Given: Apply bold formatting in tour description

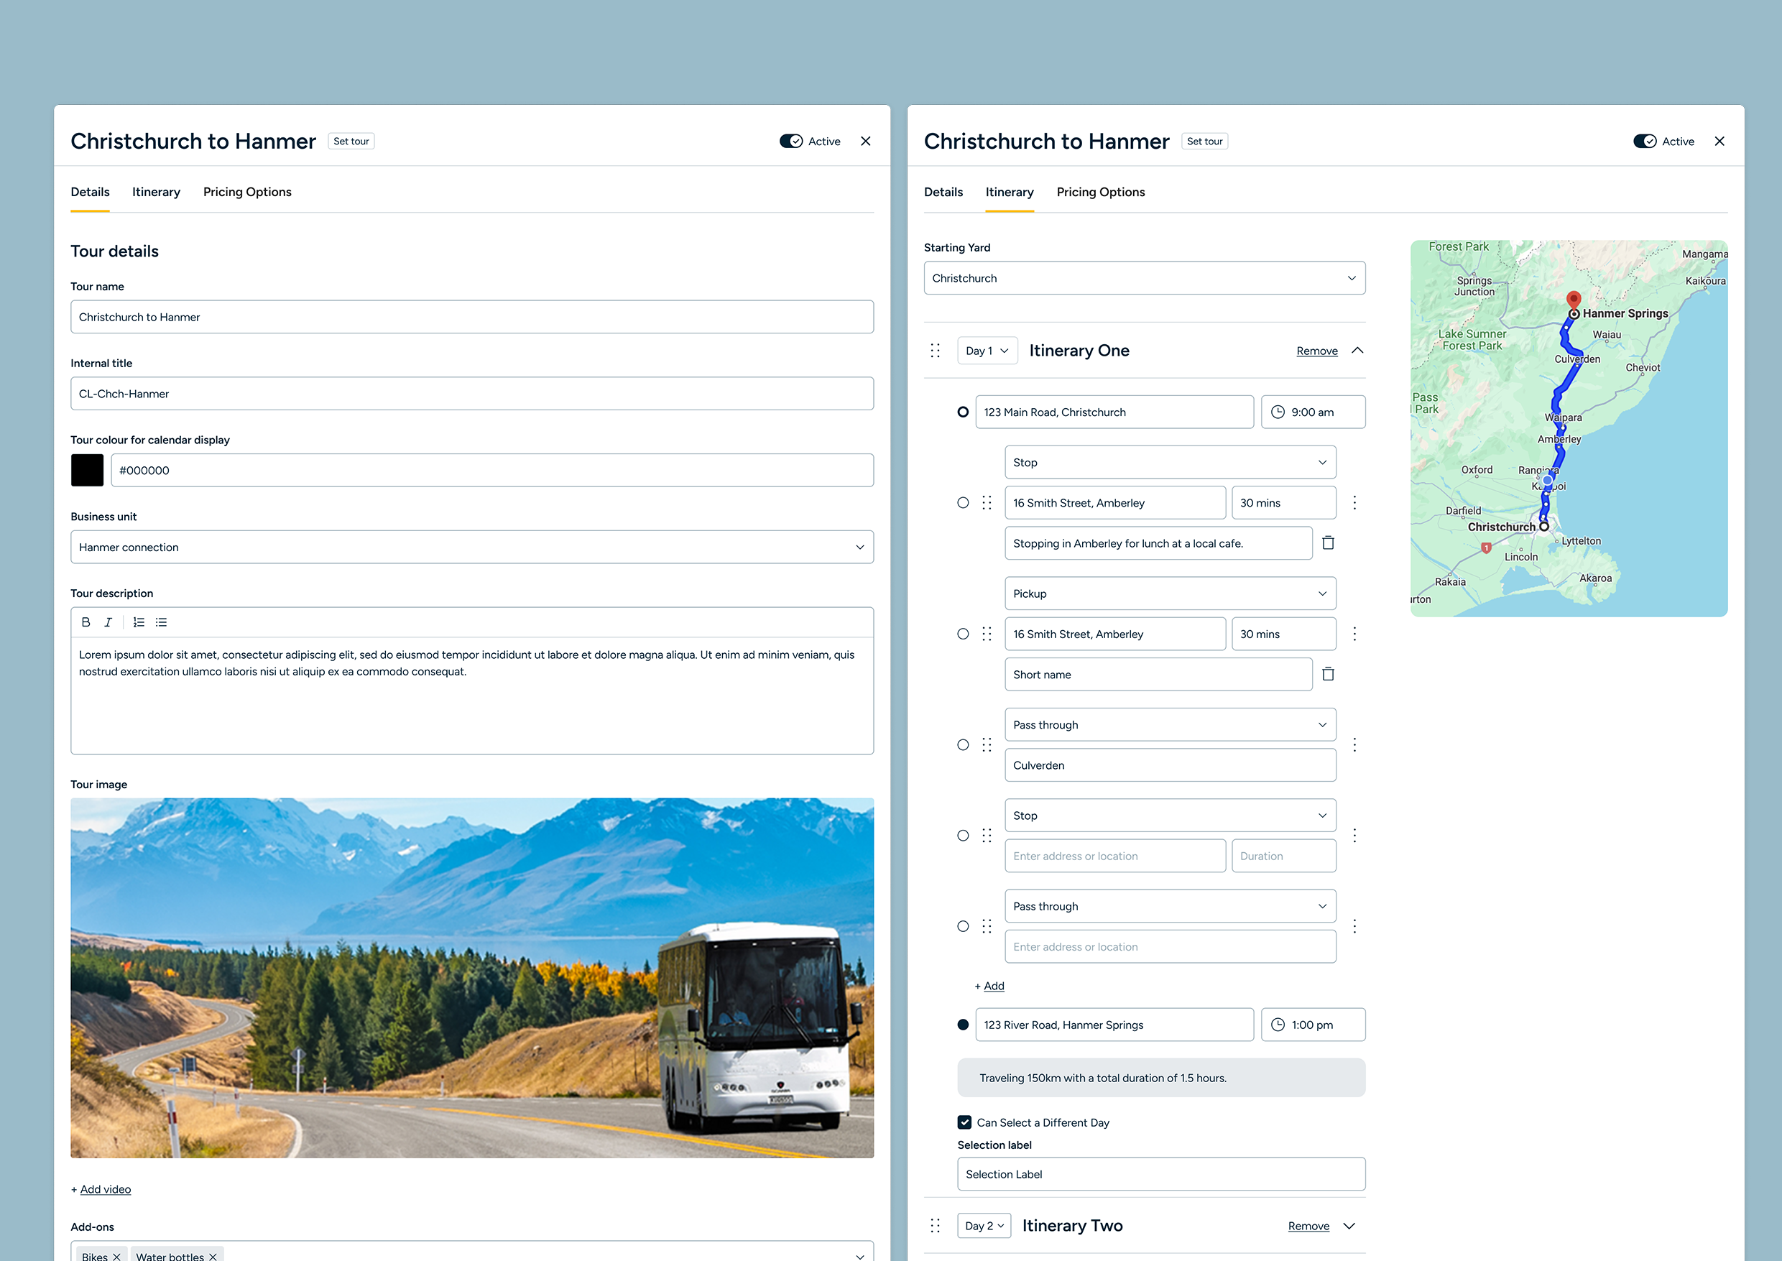Looking at the screenshot, I should (86, 622).
